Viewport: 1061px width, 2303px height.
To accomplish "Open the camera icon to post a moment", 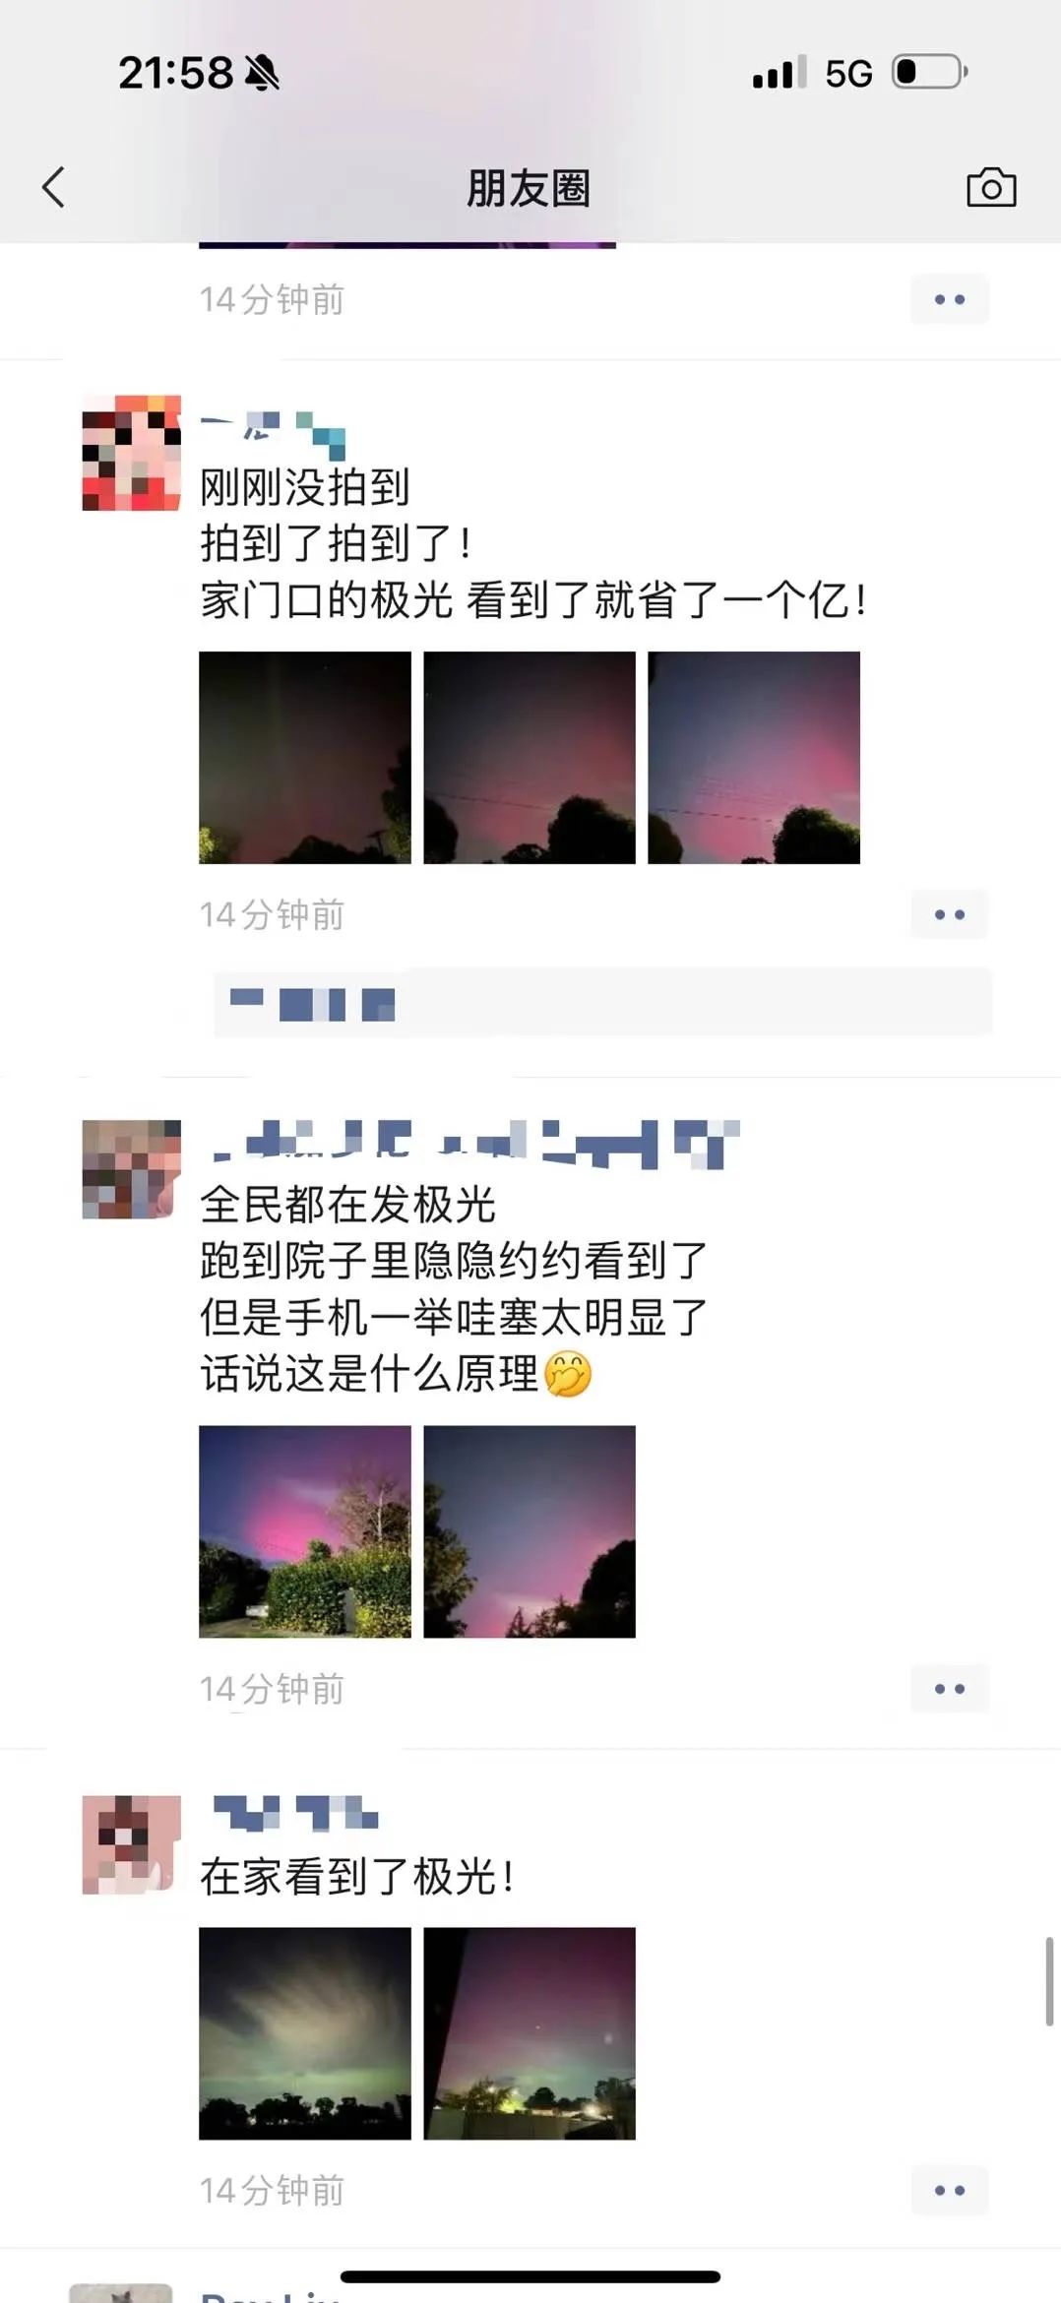I will click(991, 187).
